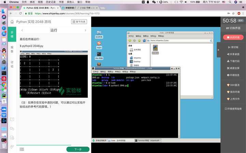246x153 pixels.
Task: Select shiyanlou in file manager sidebar
Action: pos(135,58)
